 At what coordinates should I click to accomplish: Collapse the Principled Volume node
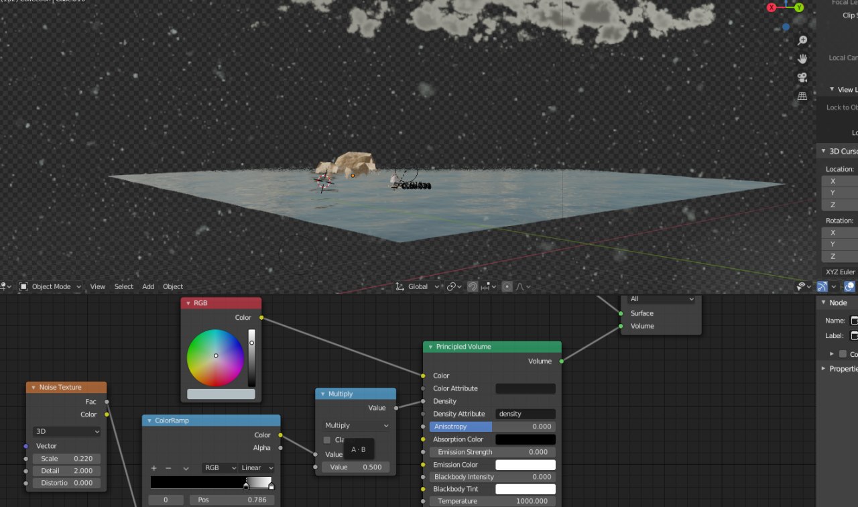pyautogui.click(x=430, y=347)
